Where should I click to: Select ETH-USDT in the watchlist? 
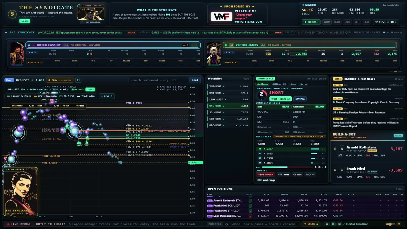[228, 119]
